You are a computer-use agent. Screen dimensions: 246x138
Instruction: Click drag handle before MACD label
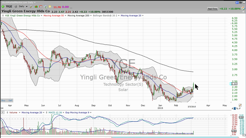47,112
